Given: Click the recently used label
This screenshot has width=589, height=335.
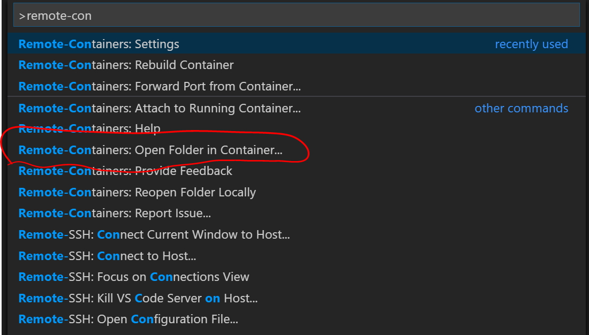Looking at the screenshot, I should (x=531, y=44).
